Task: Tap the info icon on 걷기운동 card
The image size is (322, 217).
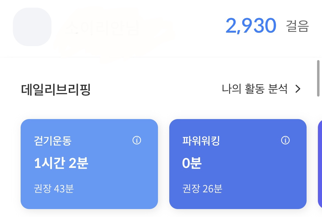Action: (137, 140)
